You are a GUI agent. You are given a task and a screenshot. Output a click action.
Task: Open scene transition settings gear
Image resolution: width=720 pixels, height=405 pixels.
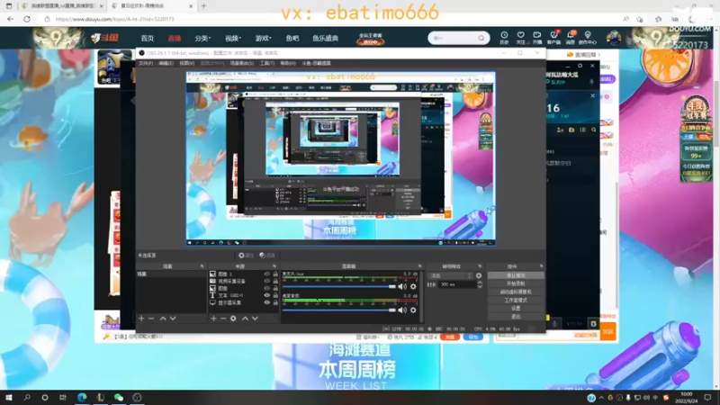479,275
